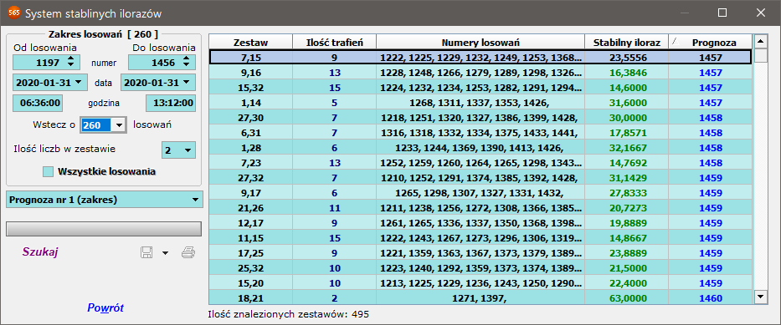Click scrollbar up arrow in results table
Screen dimensions: 781x325
[x=761, y=41]
